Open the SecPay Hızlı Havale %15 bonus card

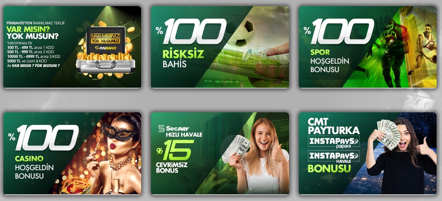tap(220, 154)
